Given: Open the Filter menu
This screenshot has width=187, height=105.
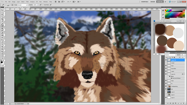Looking at the screenshot, I should pyautogui.click(x=27, y=2).
